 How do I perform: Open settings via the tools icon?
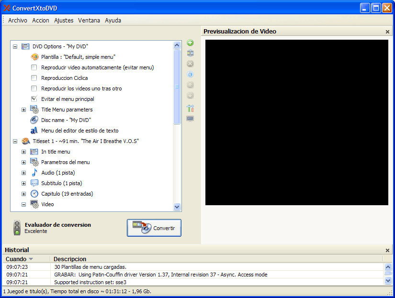tap(190, 108)
